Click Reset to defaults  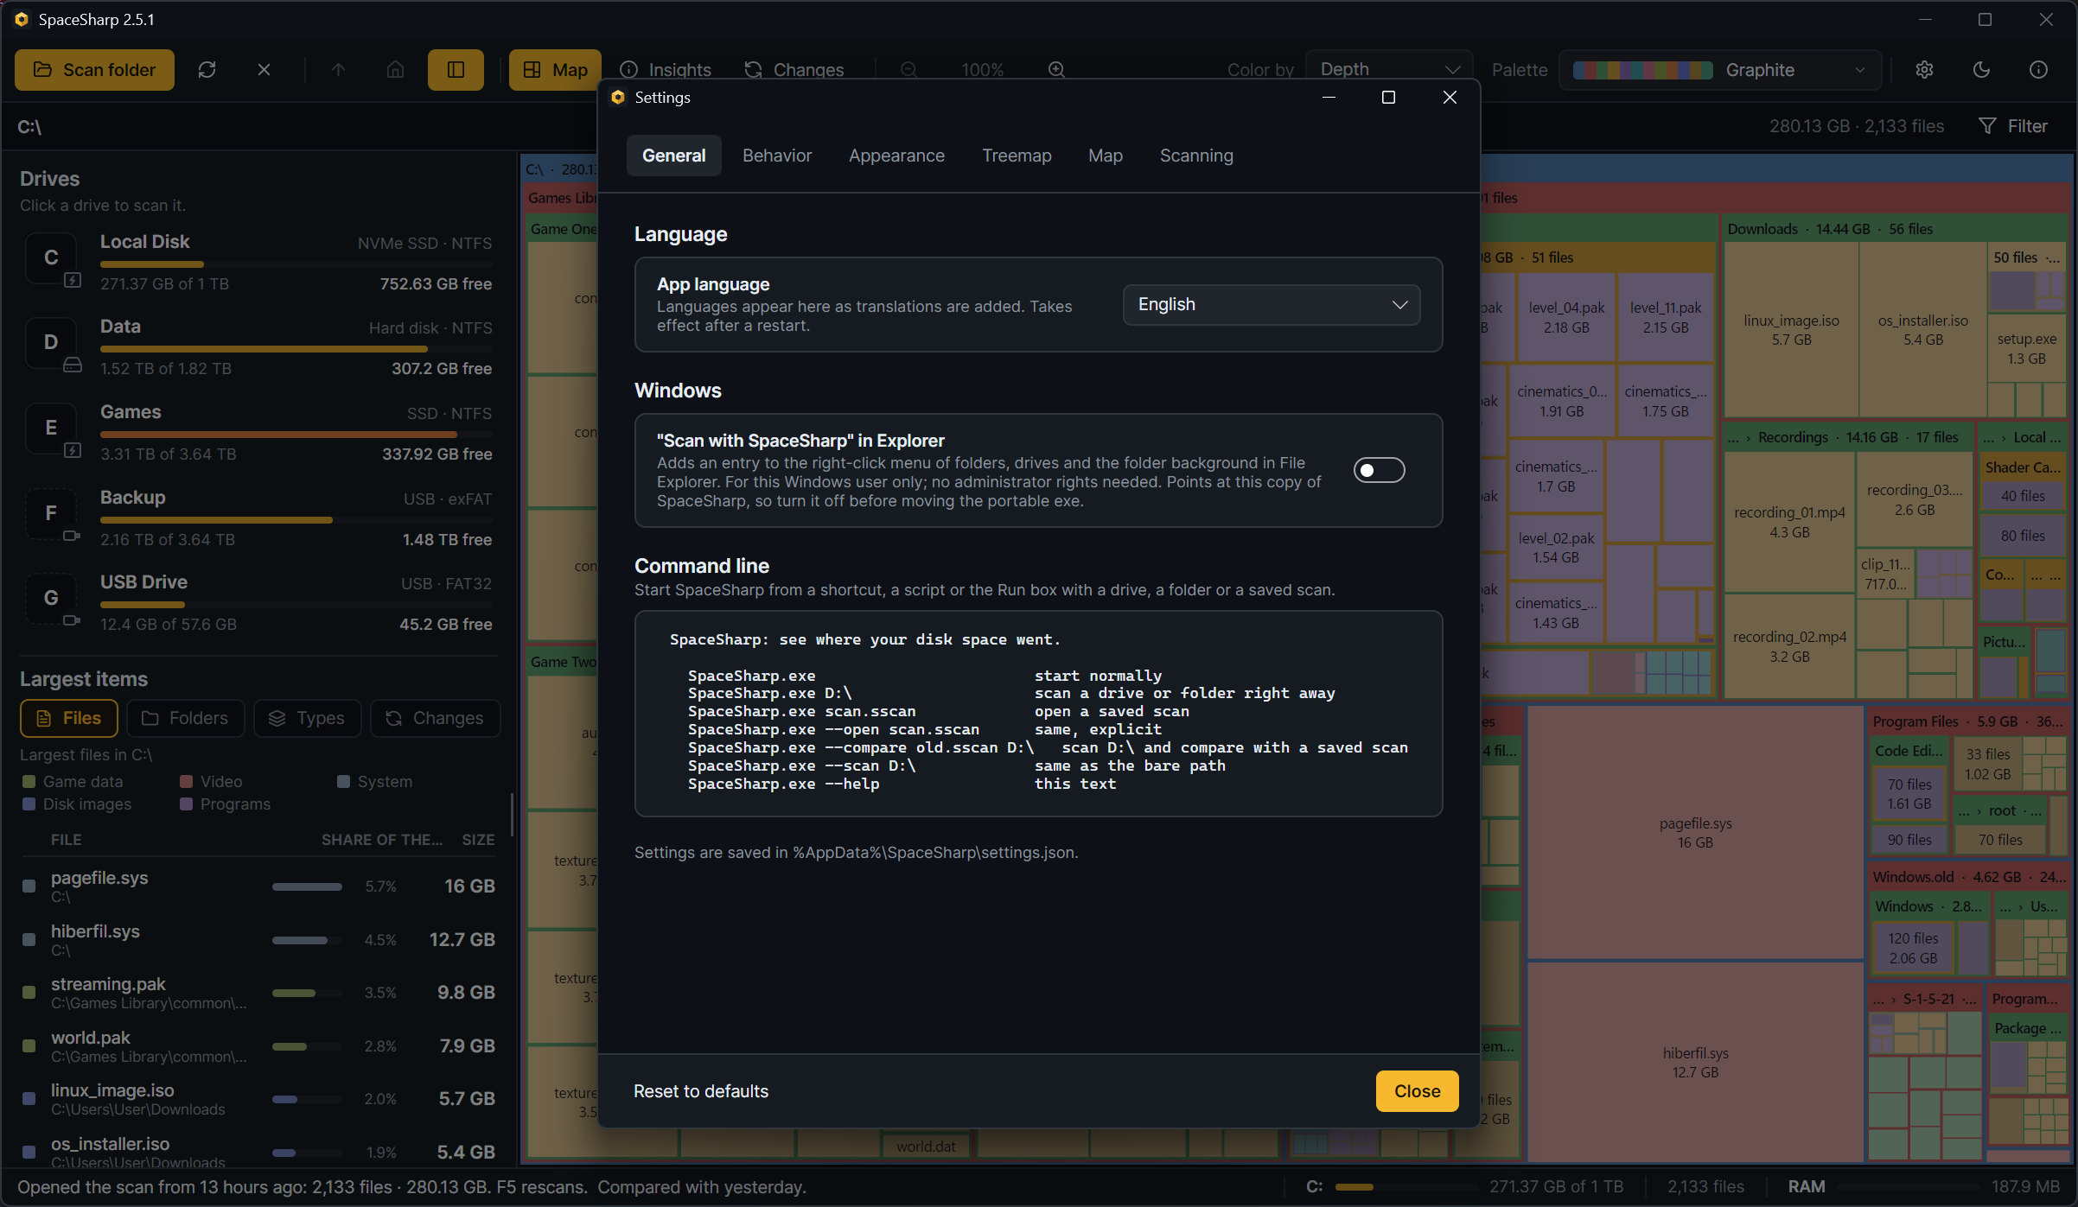pyautogui.click(x=701, y=1091)
